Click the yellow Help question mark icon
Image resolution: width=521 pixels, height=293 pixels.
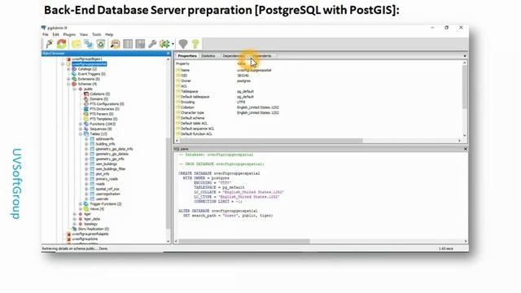(195, 44)
